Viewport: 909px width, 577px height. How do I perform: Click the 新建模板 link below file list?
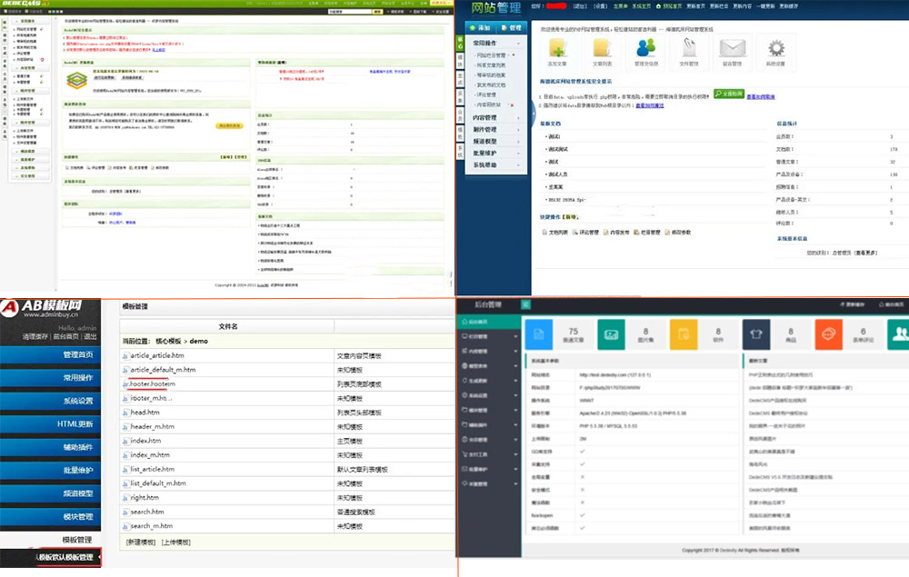pos(141,542)
